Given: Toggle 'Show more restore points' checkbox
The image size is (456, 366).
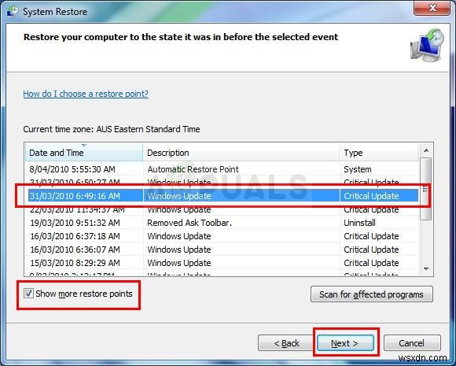Looking at the screenshot, I should [x=28, y=294].
